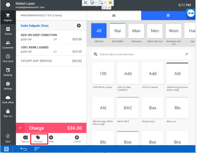Open Settings gear in sidebar
This screenshot has width=197, height=153.
point(8,86)
